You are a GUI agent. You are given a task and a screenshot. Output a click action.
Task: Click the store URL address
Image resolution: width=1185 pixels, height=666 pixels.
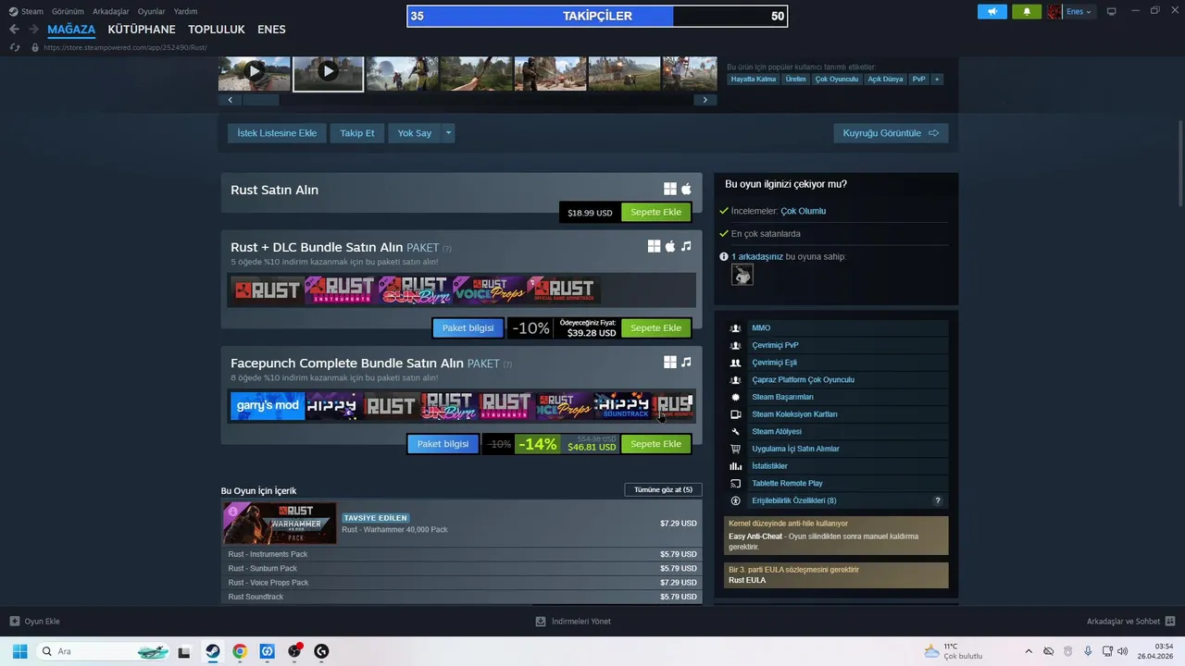click(125, 47)
